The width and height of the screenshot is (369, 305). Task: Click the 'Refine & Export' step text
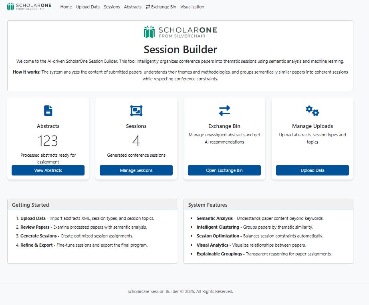click(36, 245)
